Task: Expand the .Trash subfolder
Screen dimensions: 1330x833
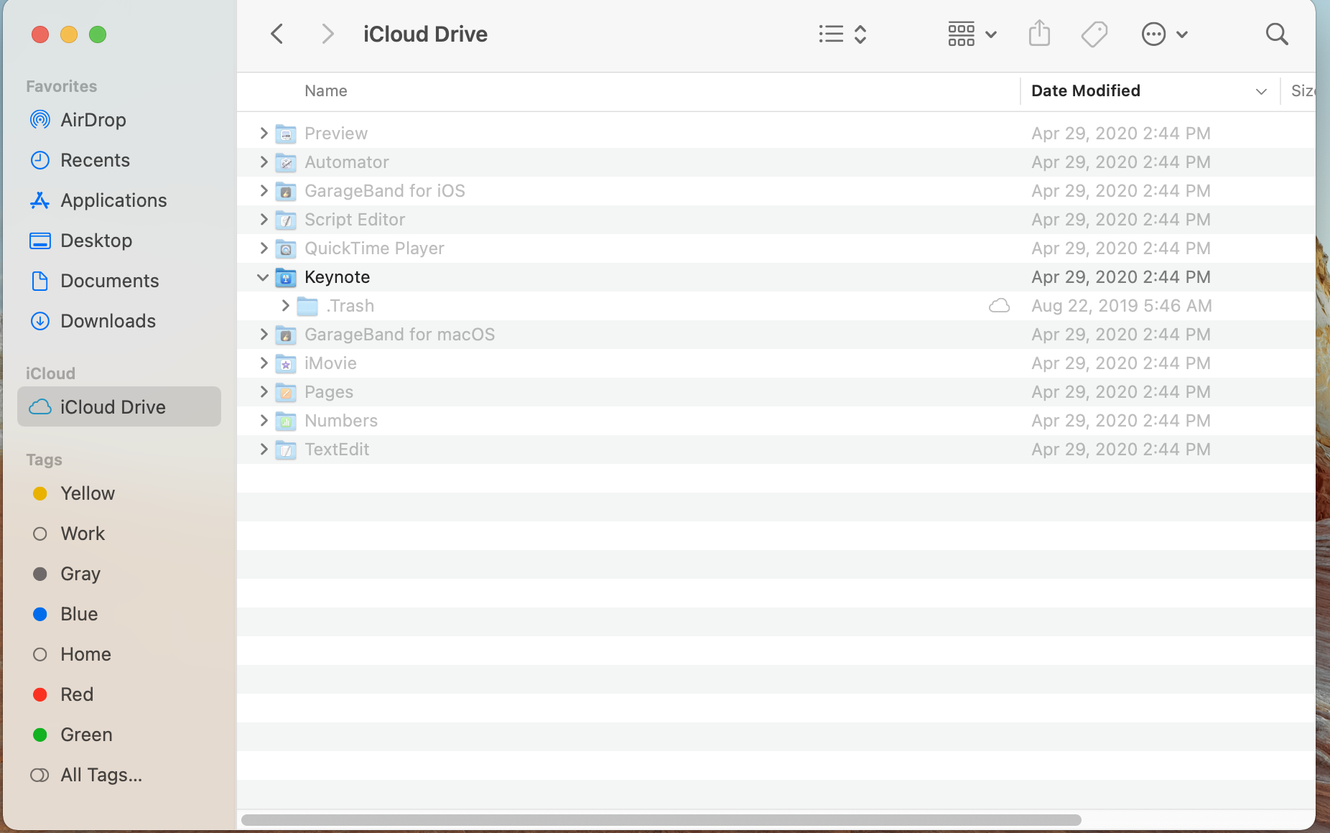Action: pyautogui.click(x=285, y=305)
